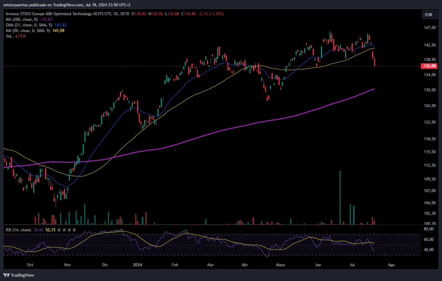
Task: Click the 102,30 price axis label
Action: [429, 213]
